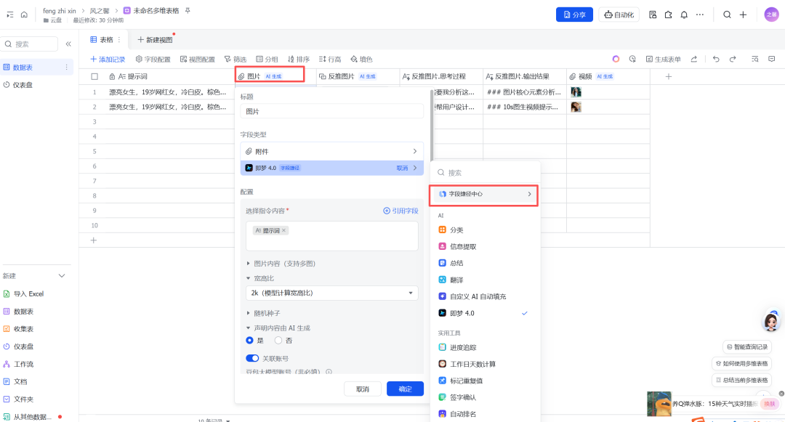Click the 引用字段 link
This screenshot has height=422, width=785.
click(400, 211)
